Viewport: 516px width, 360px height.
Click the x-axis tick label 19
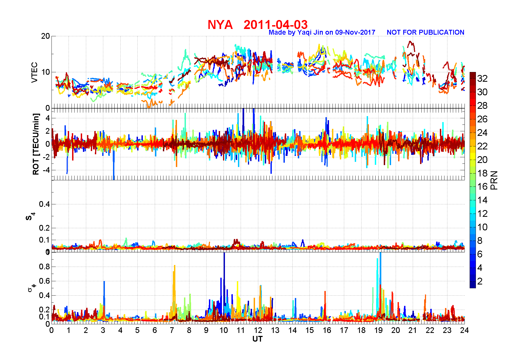click(378, 330)
